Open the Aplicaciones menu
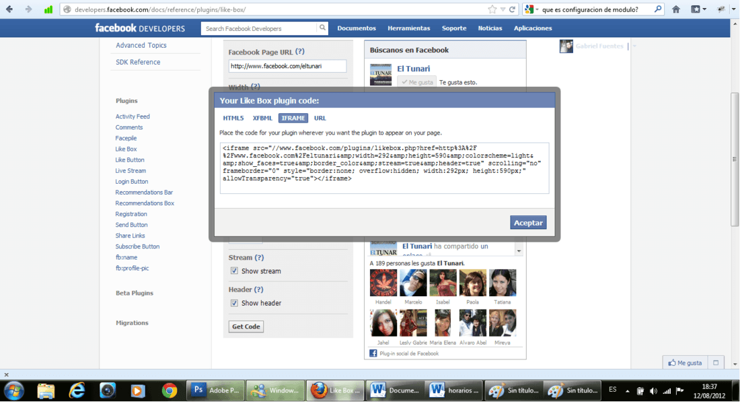This screenshot has width=740, height=416. (533, 28)
